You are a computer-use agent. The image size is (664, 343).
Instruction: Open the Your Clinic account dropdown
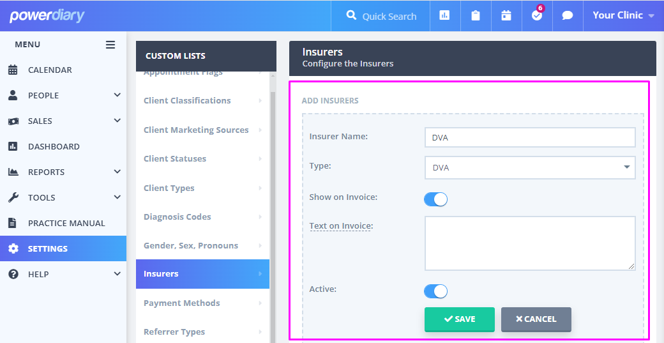pos(622,15)
